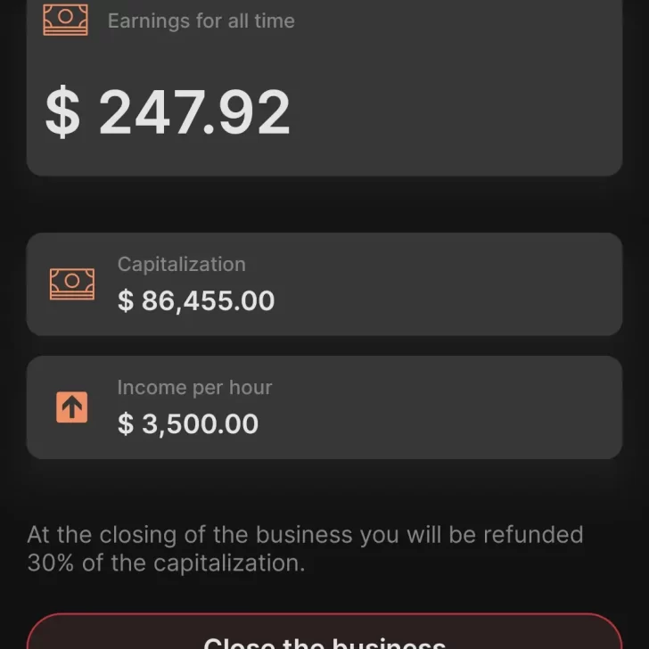Click the word 'refunded' in the notice
The width and height of the screenshot is (649, 649).
533,536
